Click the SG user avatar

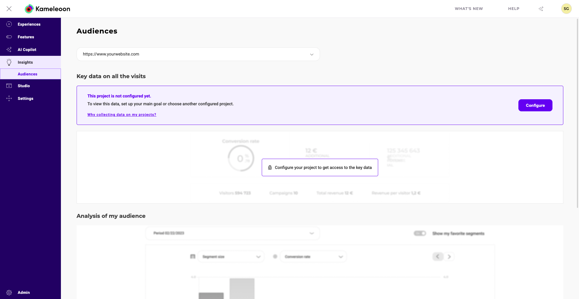(x=566, y=9)
